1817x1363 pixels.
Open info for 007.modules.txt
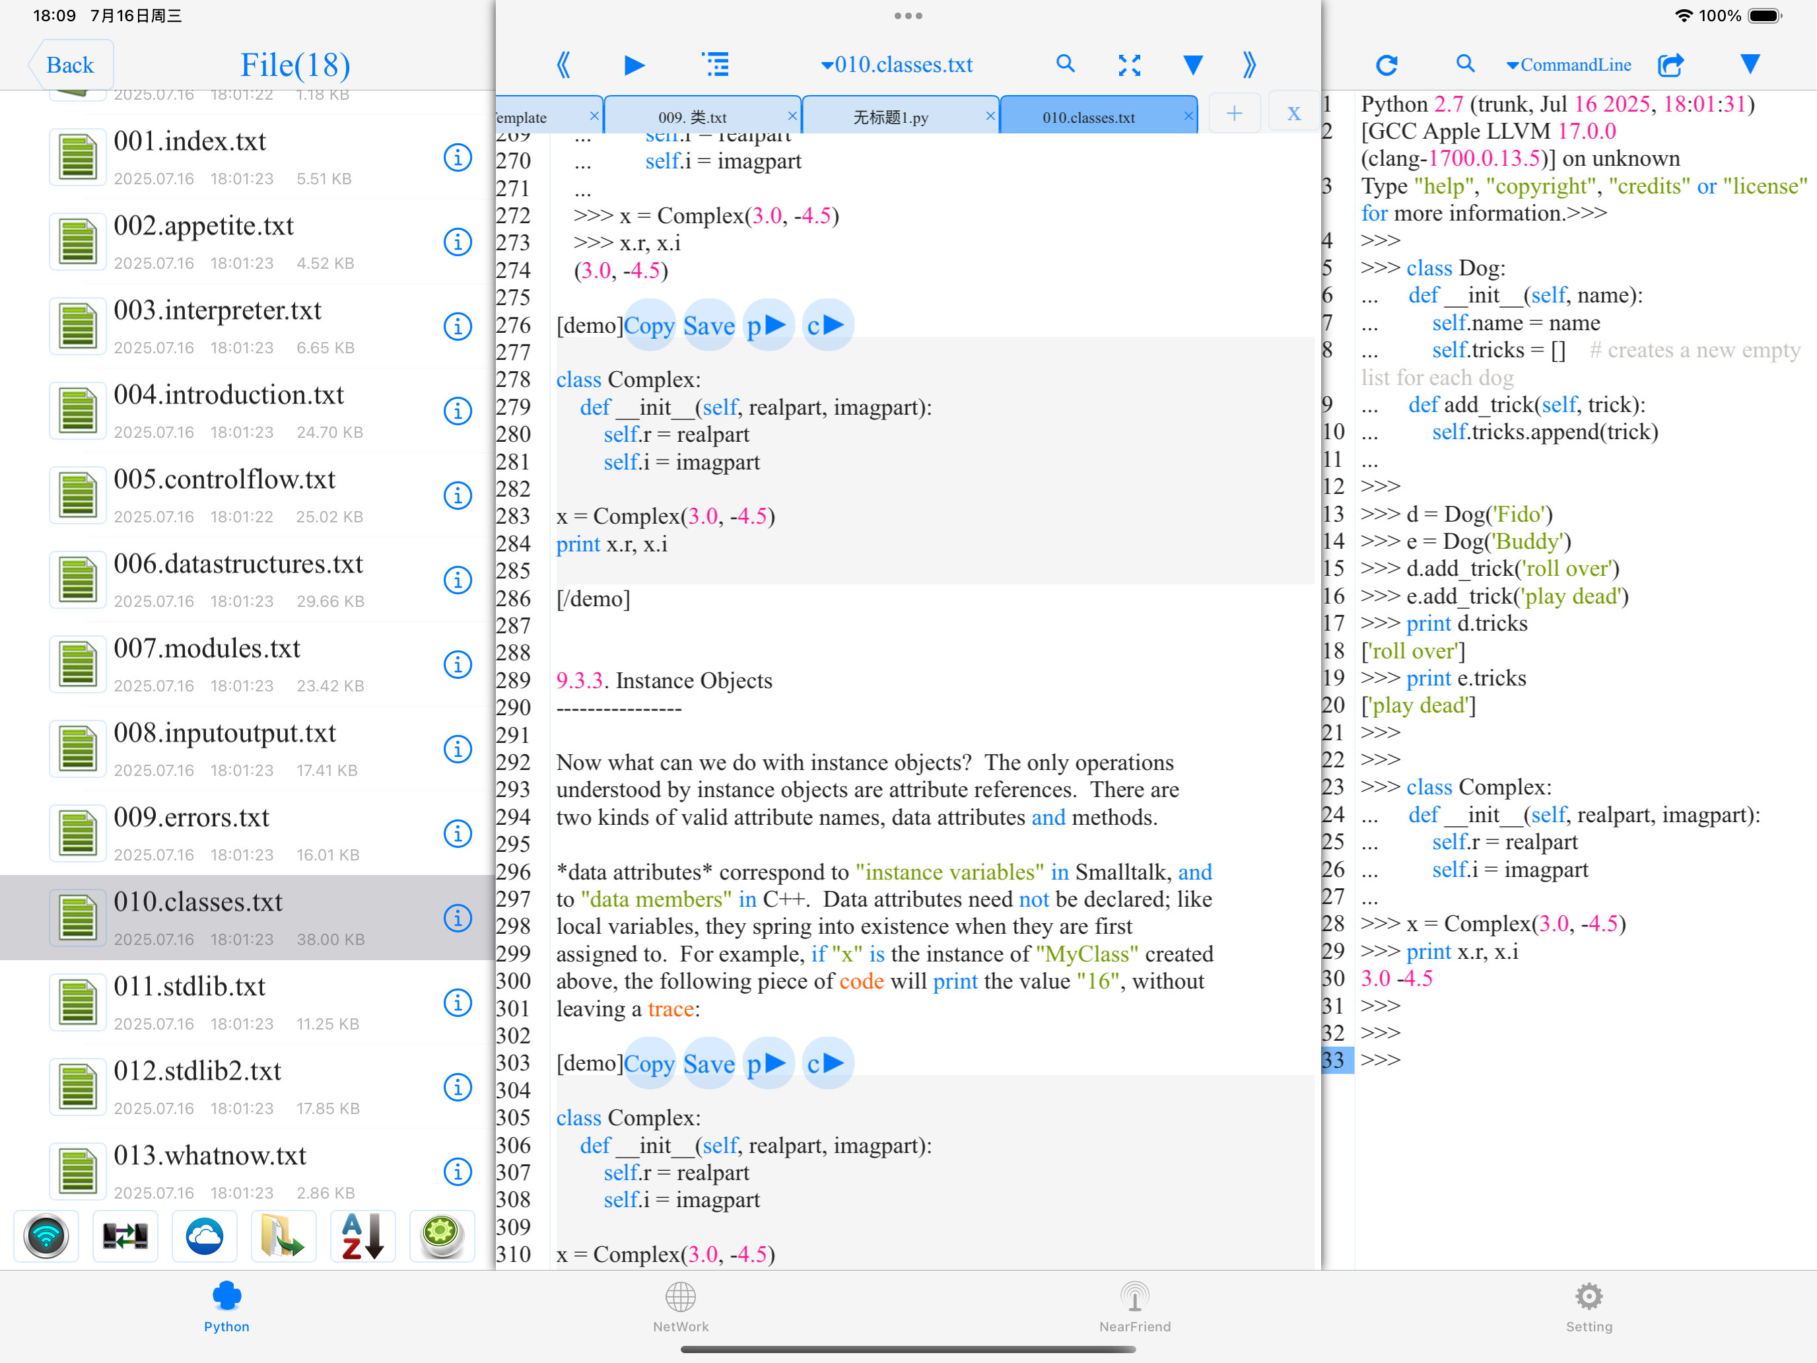(458, 664)
